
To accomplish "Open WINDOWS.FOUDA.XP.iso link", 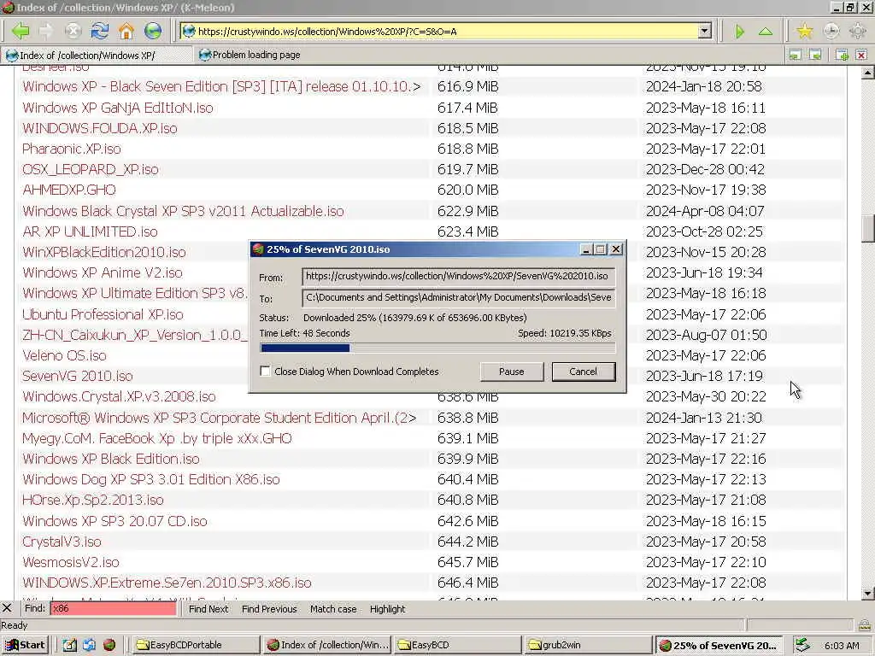I will tap(99, 128).
